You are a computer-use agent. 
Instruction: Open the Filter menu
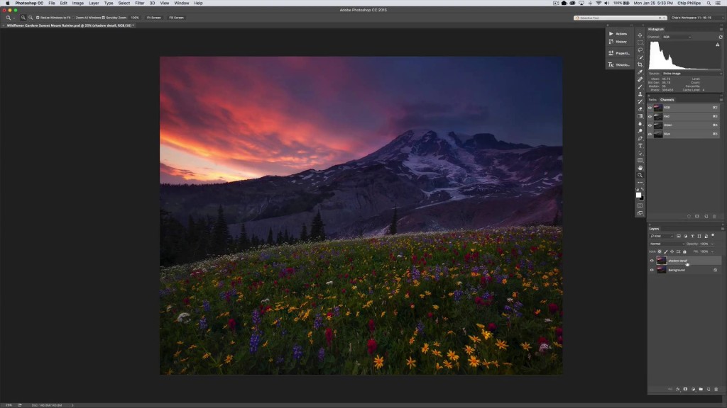pyautogui.click(x=140, y=3)
